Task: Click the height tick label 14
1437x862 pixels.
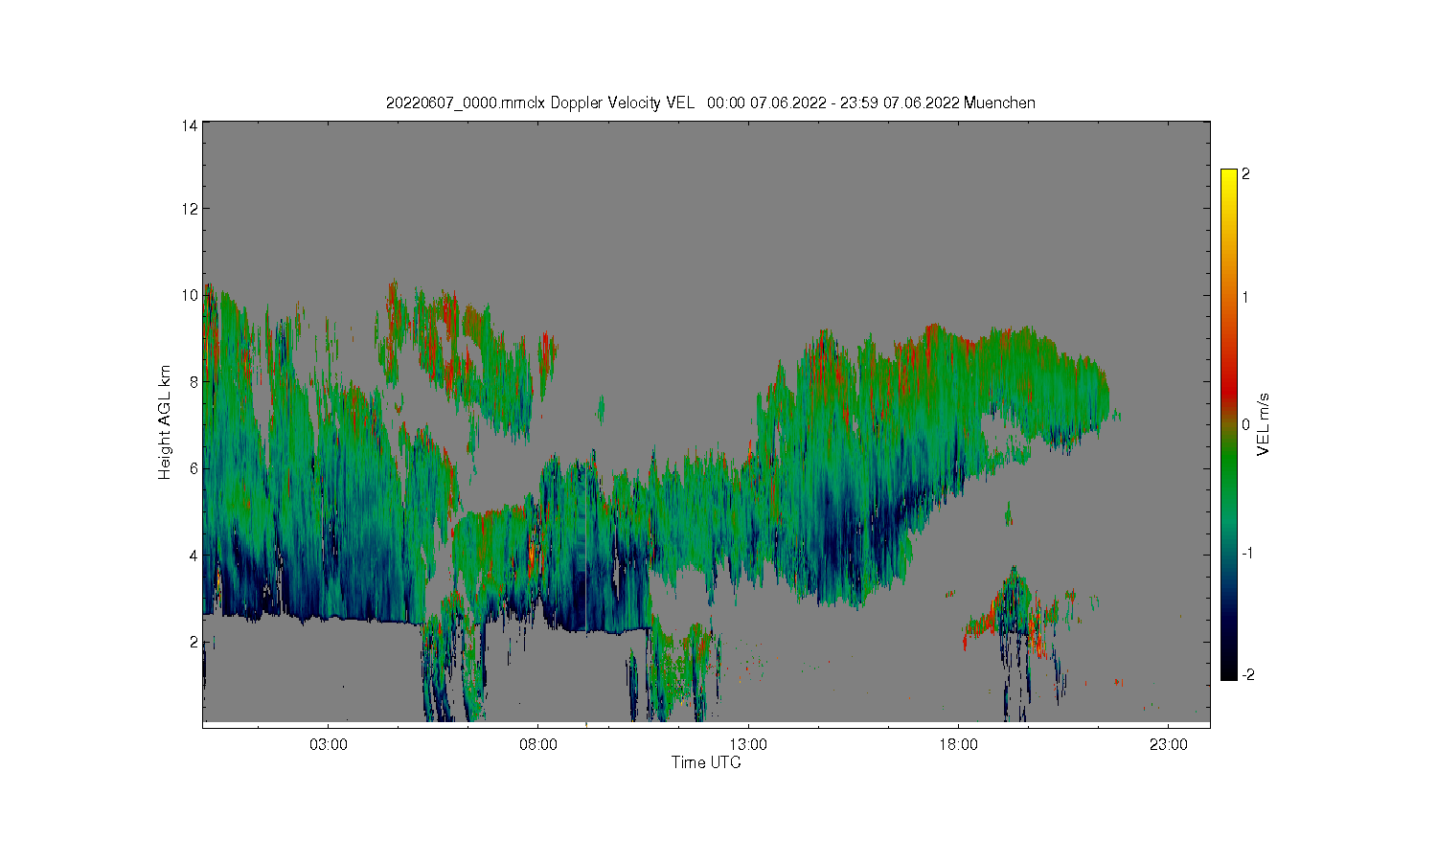Action: point(190,125)
